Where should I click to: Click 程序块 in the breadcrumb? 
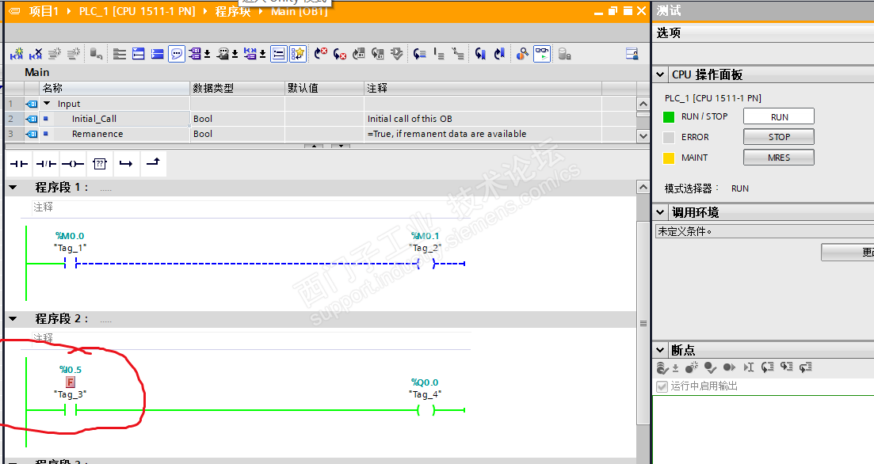tap(233, 11)
